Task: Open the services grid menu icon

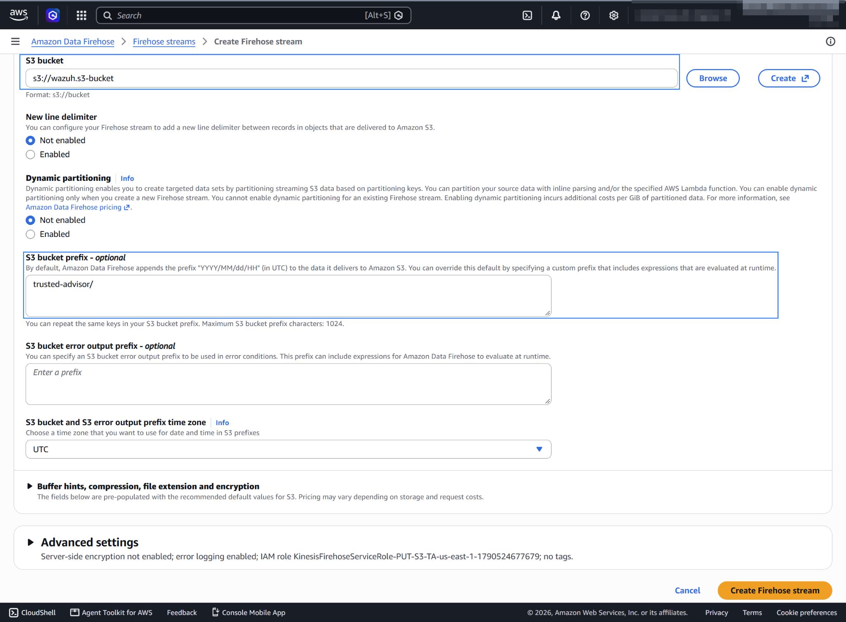Action: coord(81,15)
